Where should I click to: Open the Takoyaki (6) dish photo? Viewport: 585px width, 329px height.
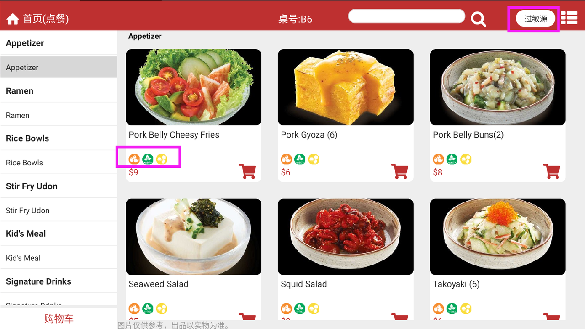click(498, 237)
